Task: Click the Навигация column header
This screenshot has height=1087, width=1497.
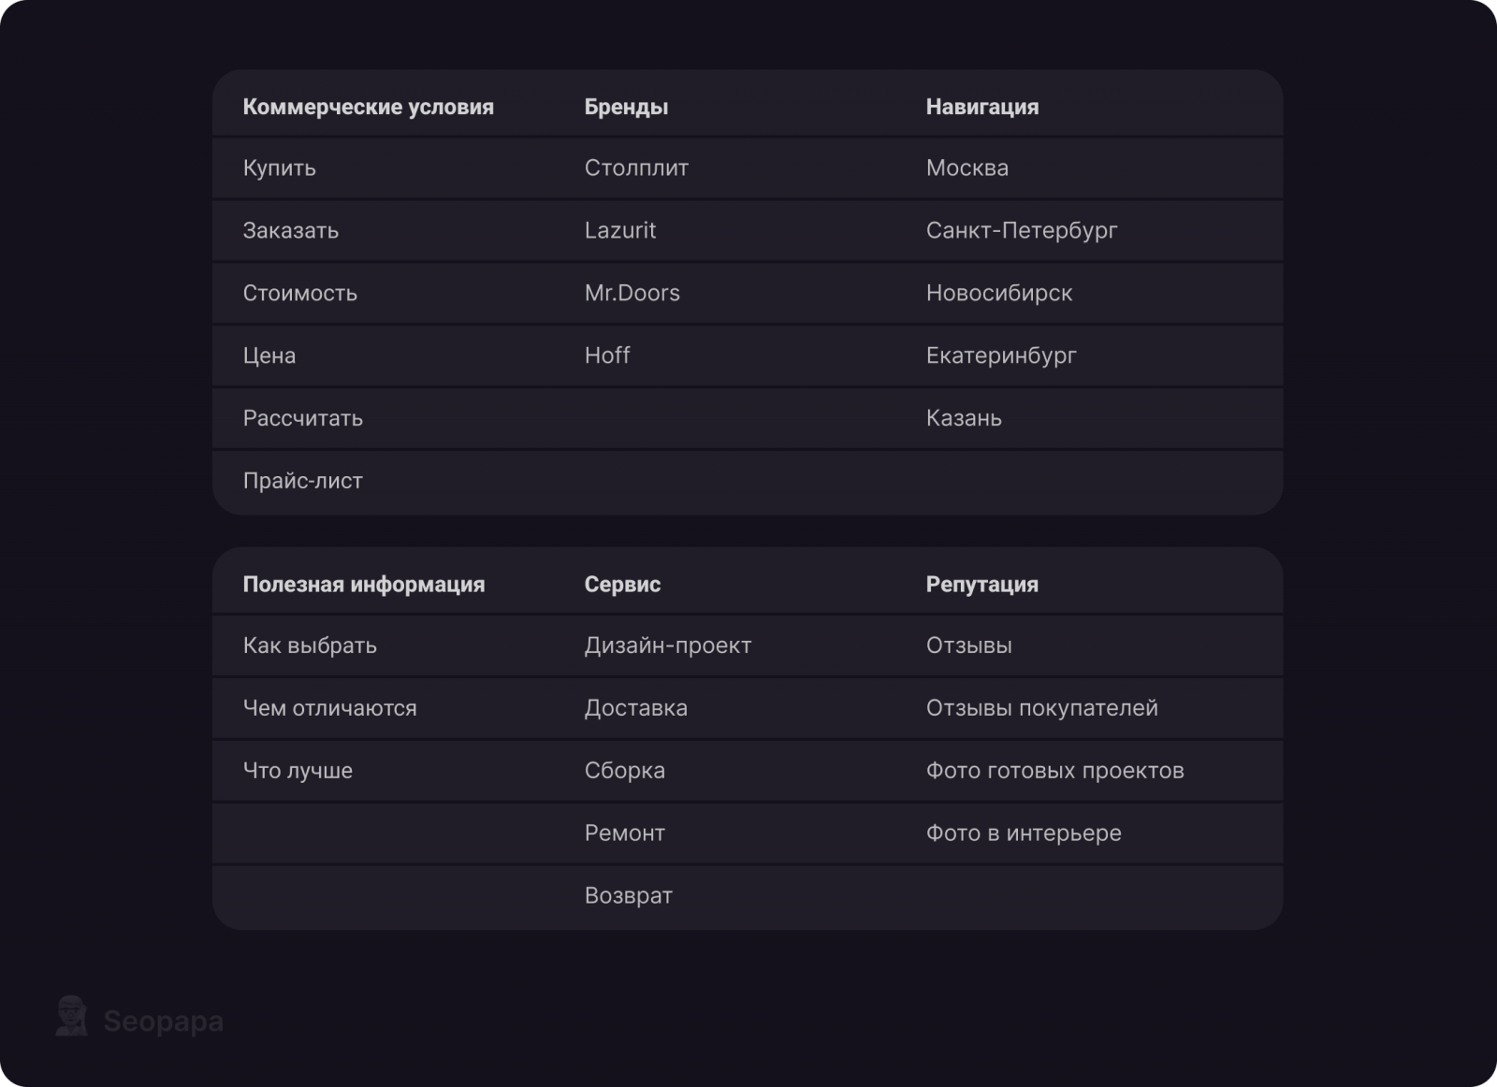Action: pyautogui.click(x=982, y=107)
